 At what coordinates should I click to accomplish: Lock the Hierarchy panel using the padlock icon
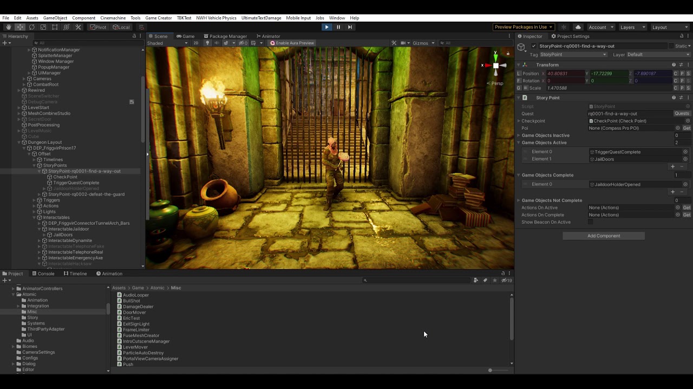pos(134,36)
